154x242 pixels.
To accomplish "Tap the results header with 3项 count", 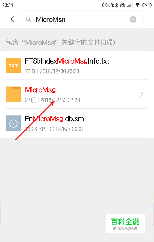I will (x=60, y=42).
